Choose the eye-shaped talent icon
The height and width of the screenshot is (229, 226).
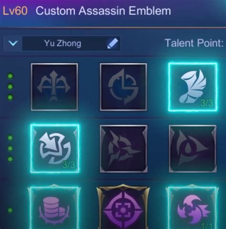[x=193, y=149]
